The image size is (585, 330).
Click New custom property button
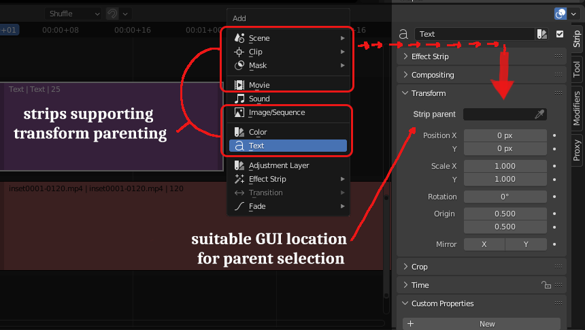coord(482,324)
